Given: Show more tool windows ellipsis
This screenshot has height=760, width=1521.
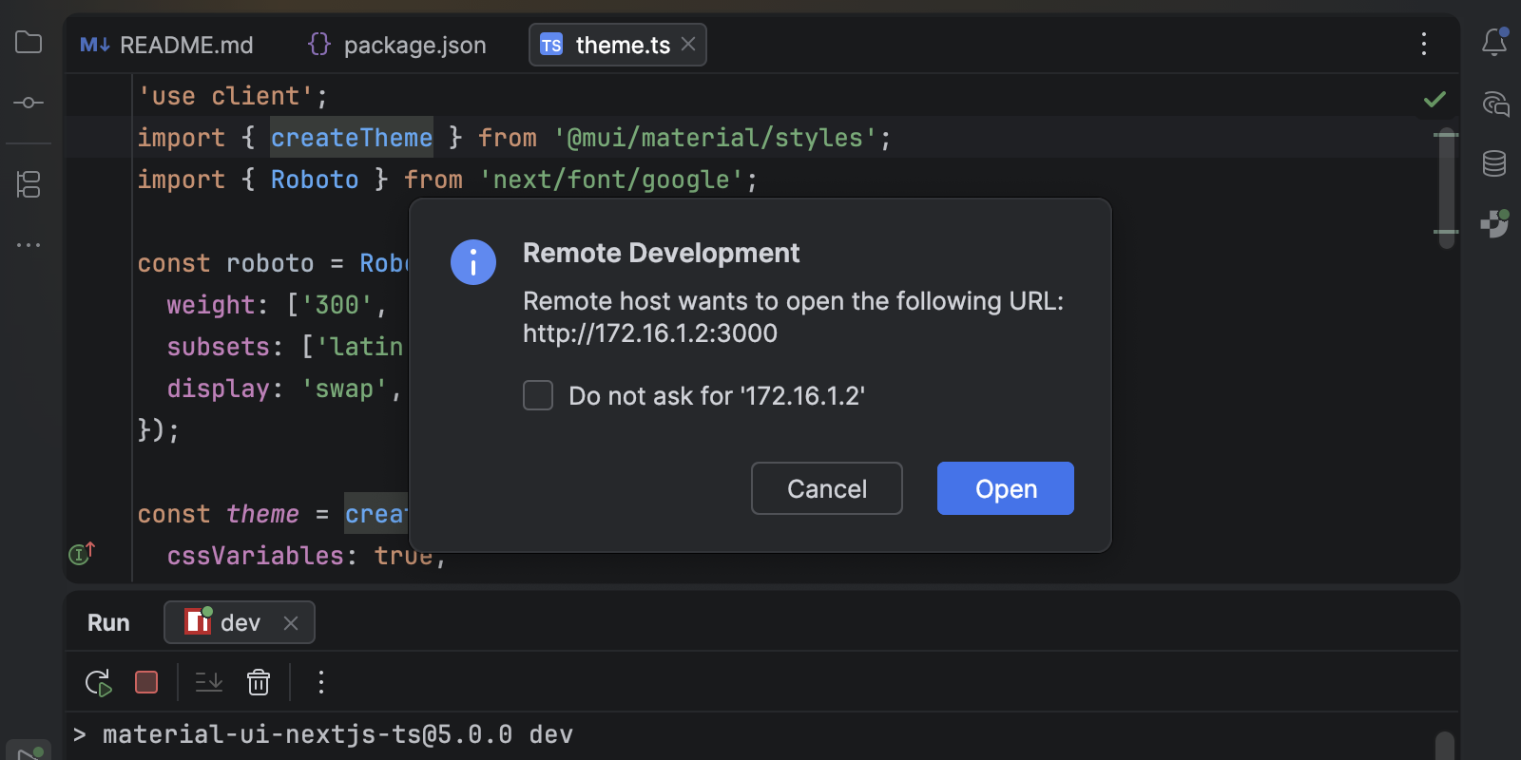Looking at the screenshot, I should coord(29,245).
